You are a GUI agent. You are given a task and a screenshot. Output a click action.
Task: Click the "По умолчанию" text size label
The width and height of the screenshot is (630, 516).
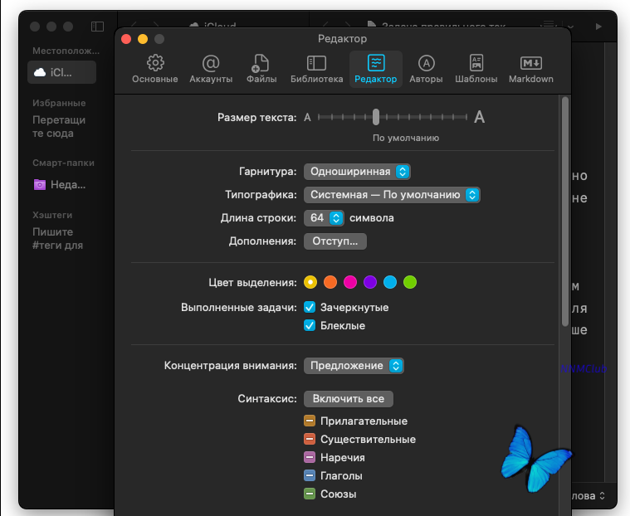coord(406,138)
